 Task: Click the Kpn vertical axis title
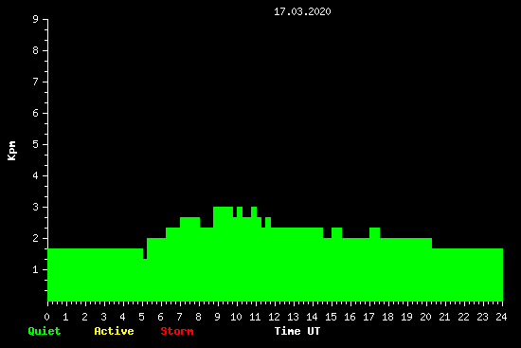pyautogui.click(x=11, y=151)
